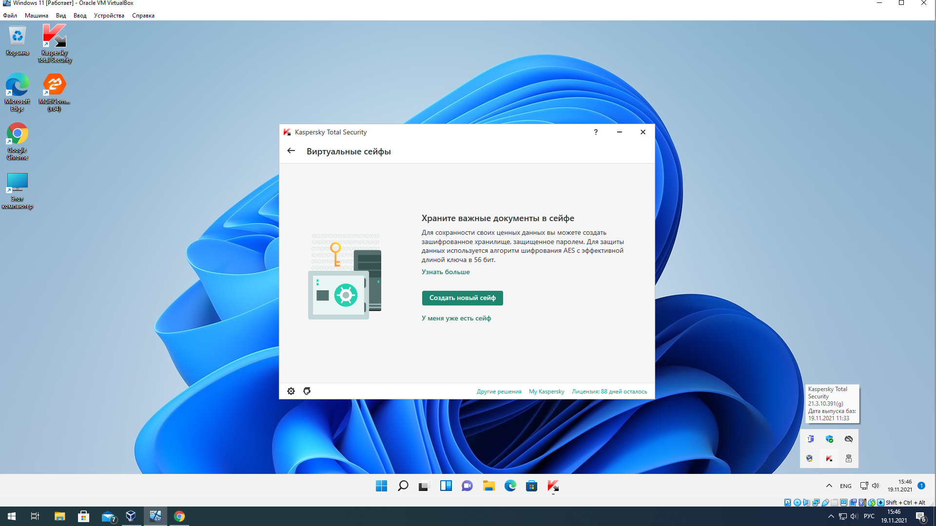Viewport: 936px width, 526px height.
Task: Click the support headset icon in Kaspersky
Action: (307, 391)
